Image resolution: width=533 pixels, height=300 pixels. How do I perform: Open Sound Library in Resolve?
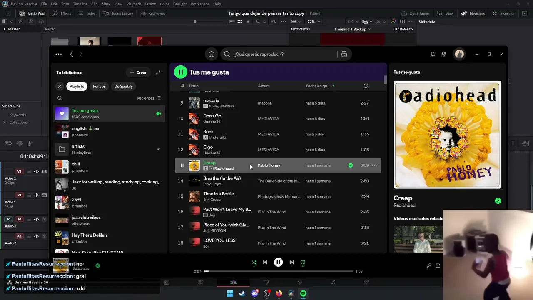click(x=118, y=13)
